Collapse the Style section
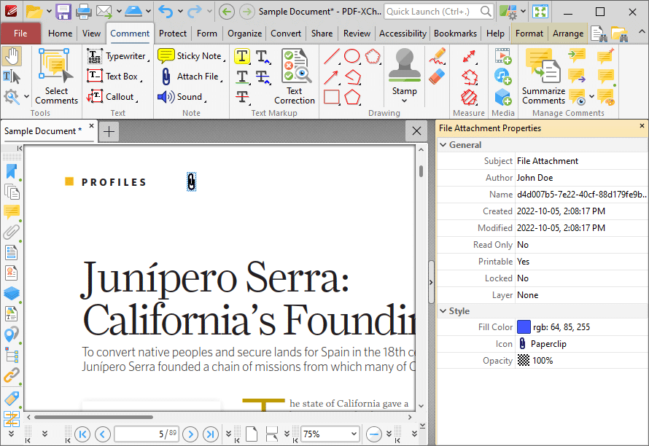649x446 pixels. pos(443,310)
